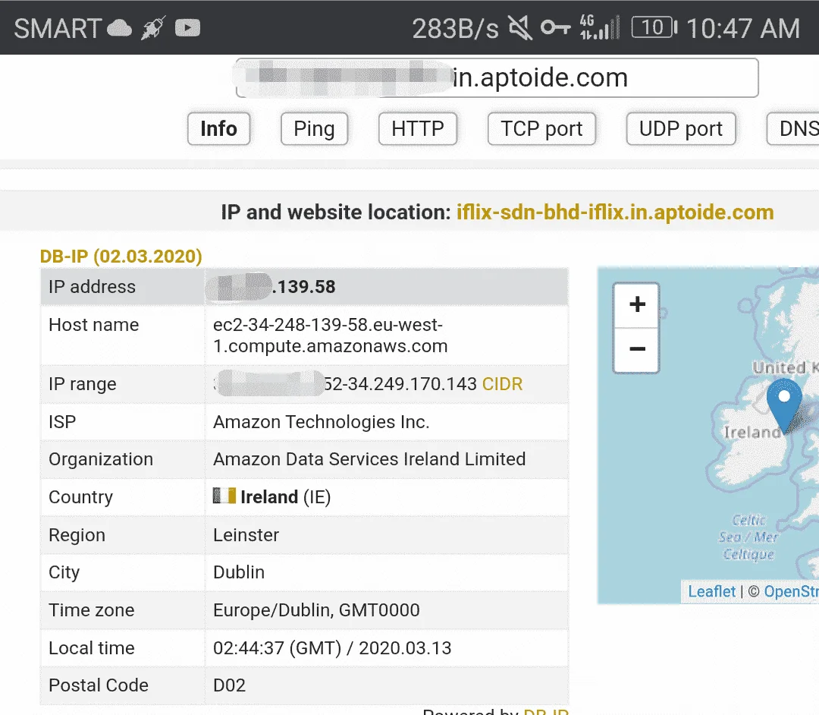Tap the YouTube icon in status bar
Viewport: 819px width, 715px height.
coord(187,27)
